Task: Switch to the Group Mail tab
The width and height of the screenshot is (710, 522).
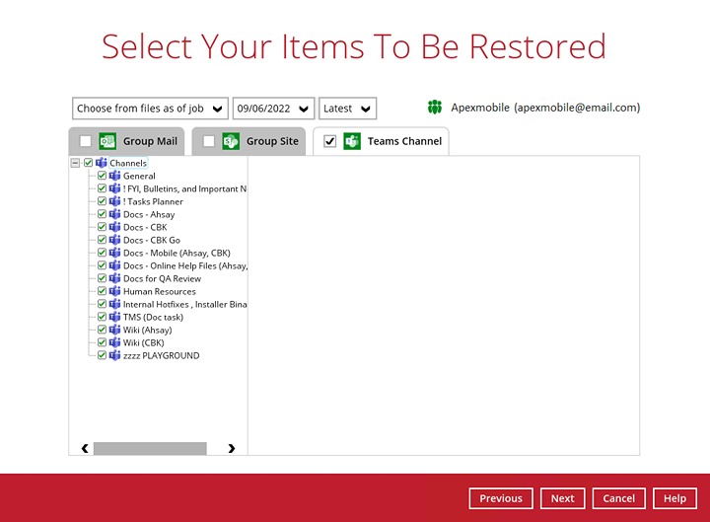Action: click(150, 141)
